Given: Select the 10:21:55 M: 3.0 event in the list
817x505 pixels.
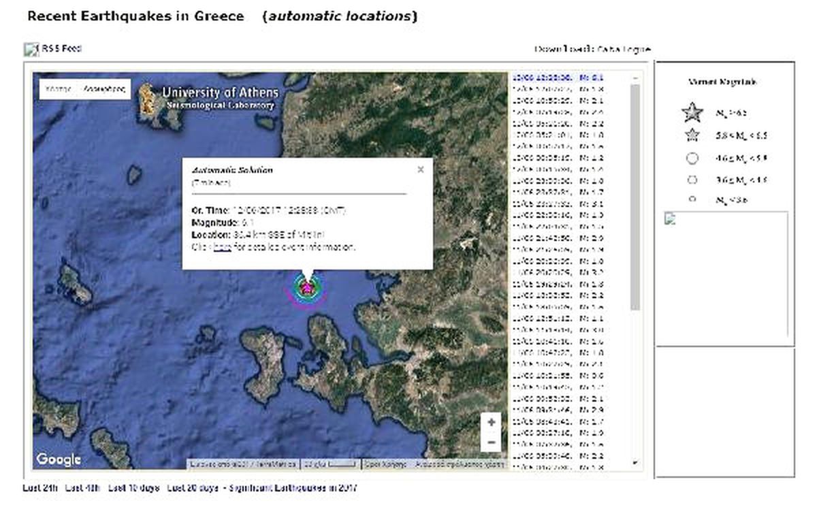Looking at the screenshot, I should pyautogui.click(x=558, y=375).
